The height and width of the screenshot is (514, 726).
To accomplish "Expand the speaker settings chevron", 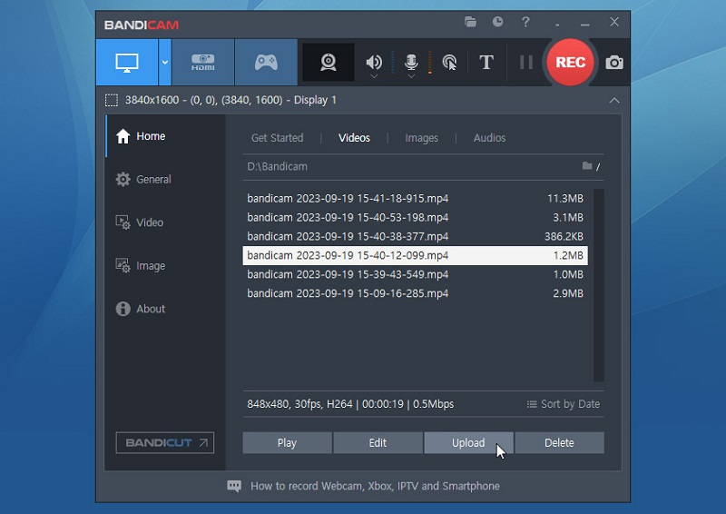I will [x=374, y=76].
